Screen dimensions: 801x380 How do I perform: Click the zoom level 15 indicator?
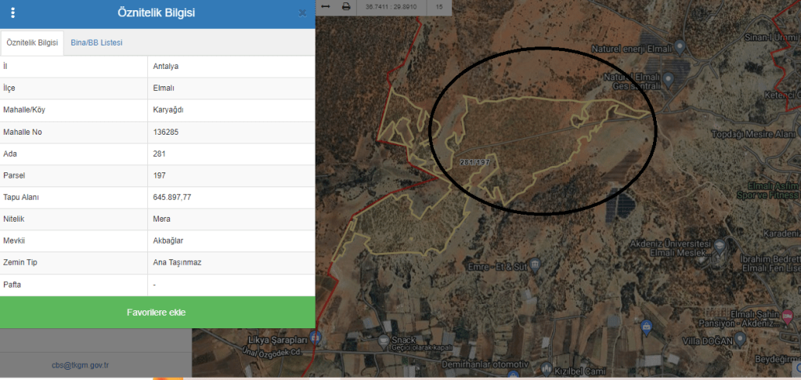click(440, 7)
